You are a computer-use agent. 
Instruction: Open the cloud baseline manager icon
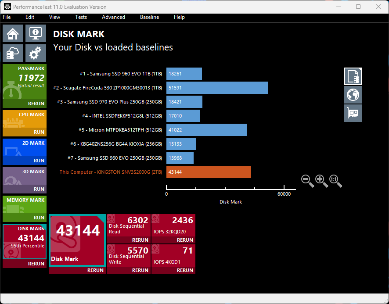pyautogui.click(x=13, y=53)
